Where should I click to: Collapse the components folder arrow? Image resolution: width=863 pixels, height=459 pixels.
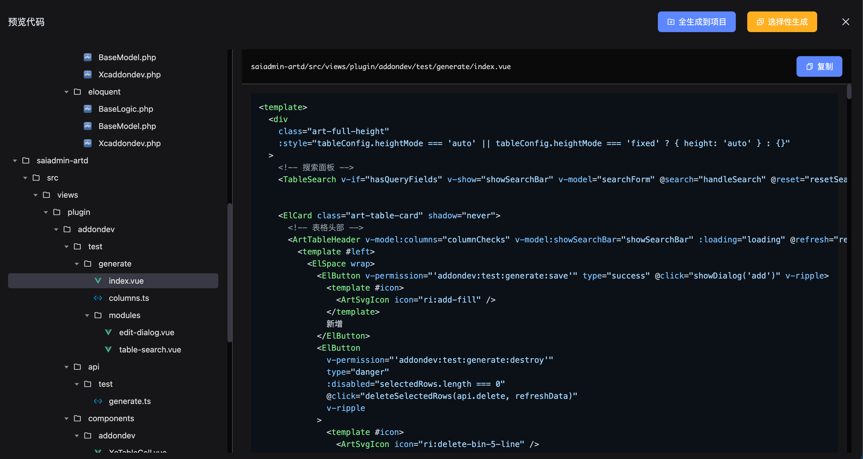click(x=66, y=419)
